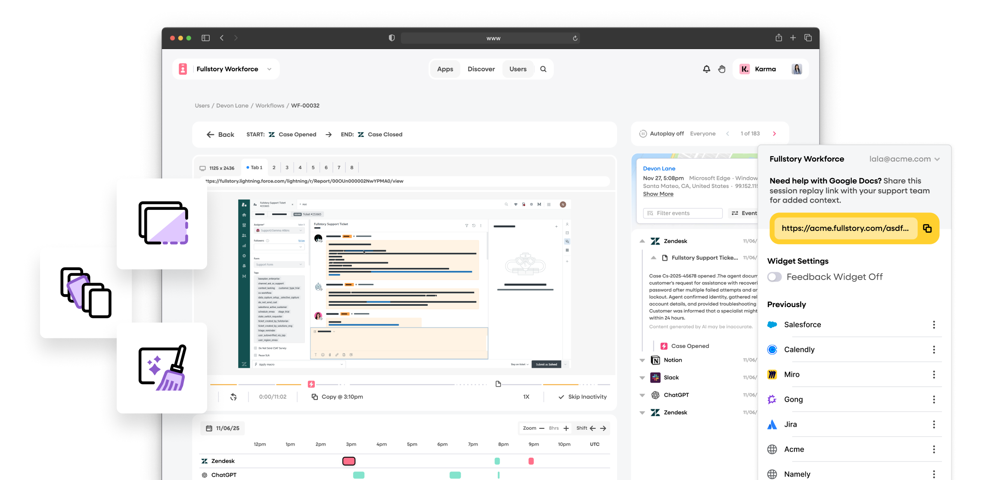Click the zoom plus icon in timeline
The height and width of the screenshot is (480, 981).
566,428
